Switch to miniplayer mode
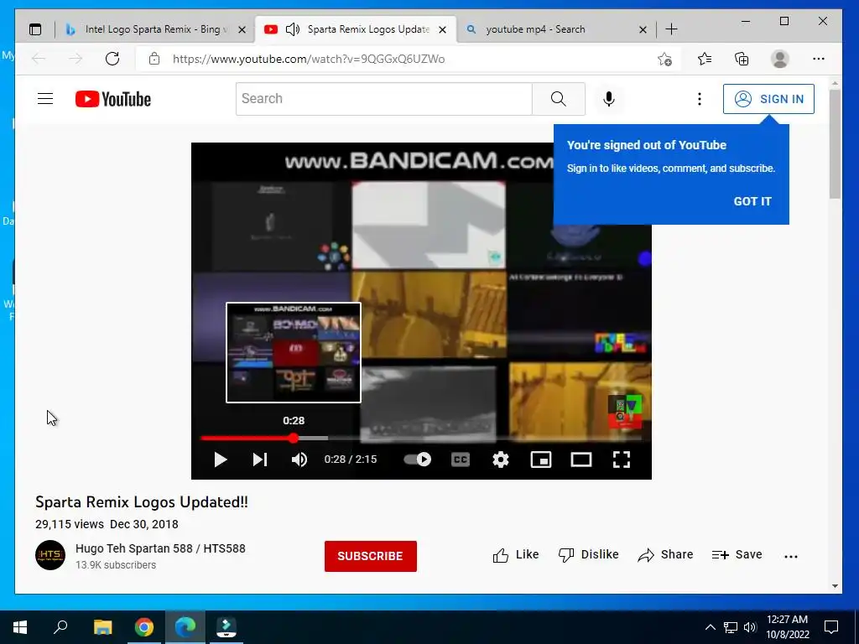The width and height of the screenshot is (859, 644). click(541, 460)
